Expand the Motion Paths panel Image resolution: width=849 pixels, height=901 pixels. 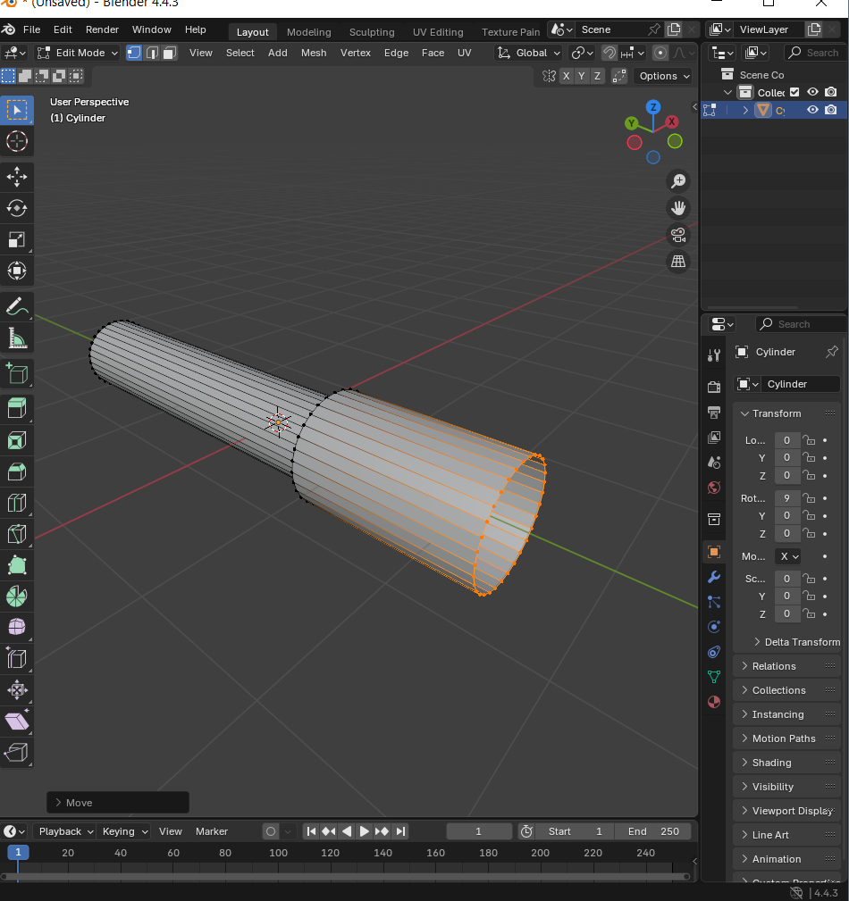click(786, 738)
